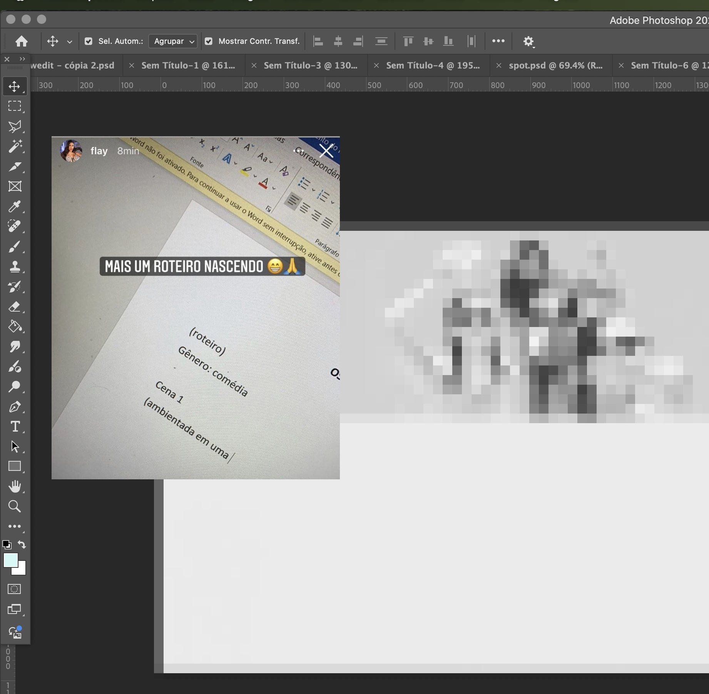Expand the toolbar with double-arrow icon
This screenshot has height=694, width=709.
[22, 59]
